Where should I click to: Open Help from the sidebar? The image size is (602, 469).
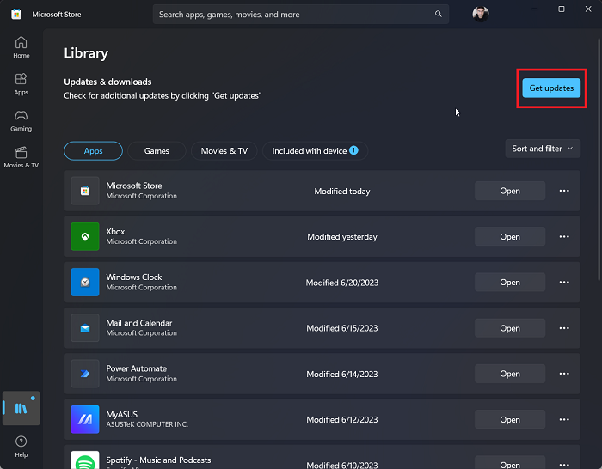pos(21,447)
